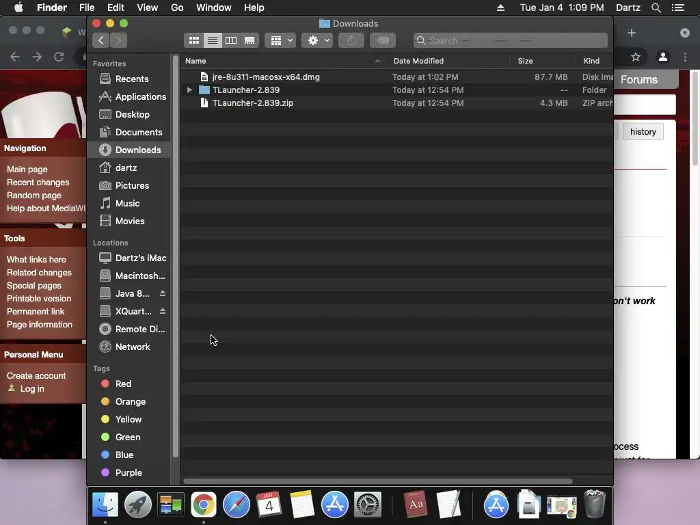The height and width of the screenshot is (525, 700).
Task: Filter by the Green tag
Action: pos(129,437)
